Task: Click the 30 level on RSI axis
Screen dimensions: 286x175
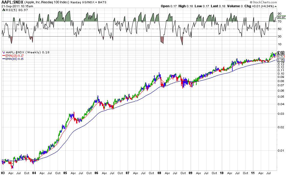Action: coord(279,36)
